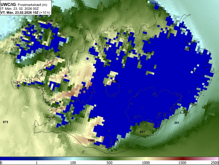Click the map value 289
219x165 pixels.
(148, 53)
